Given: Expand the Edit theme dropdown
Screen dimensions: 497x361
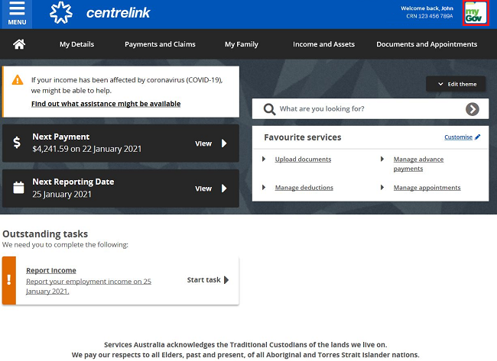Looking at the screenshot, I should 456,84.
